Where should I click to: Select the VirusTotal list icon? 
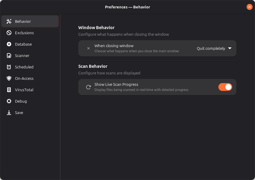(8, 90)
